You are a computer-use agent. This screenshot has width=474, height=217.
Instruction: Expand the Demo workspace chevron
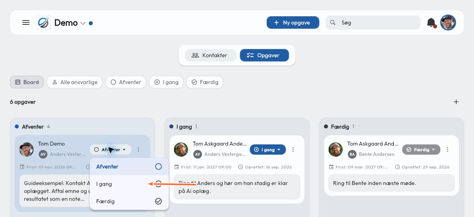[x=83, y=23]
